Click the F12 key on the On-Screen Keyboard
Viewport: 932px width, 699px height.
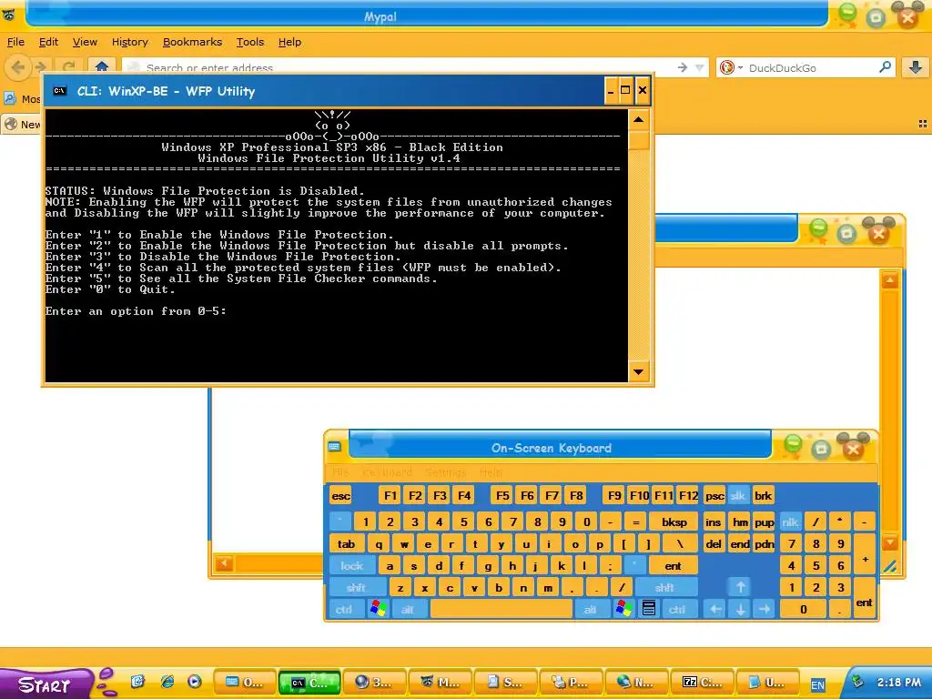click(x=688, y=496)
